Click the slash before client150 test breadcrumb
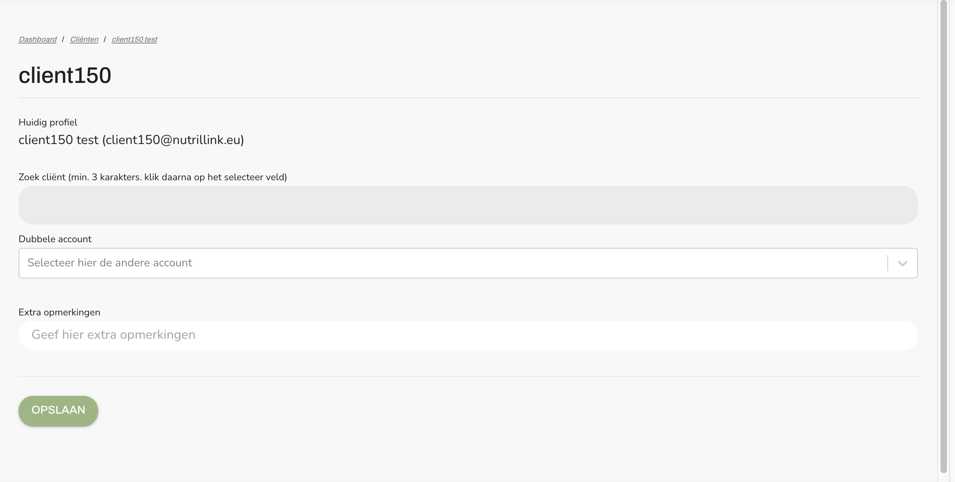Screen dimensions: 955x482 [x=105, y=39]
